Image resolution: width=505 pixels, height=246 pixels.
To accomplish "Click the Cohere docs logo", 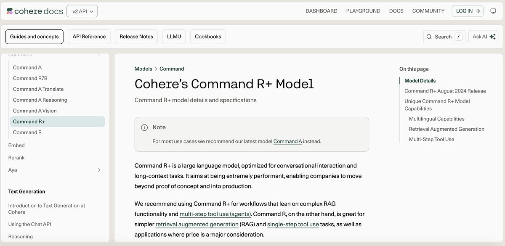I will 35,11.
